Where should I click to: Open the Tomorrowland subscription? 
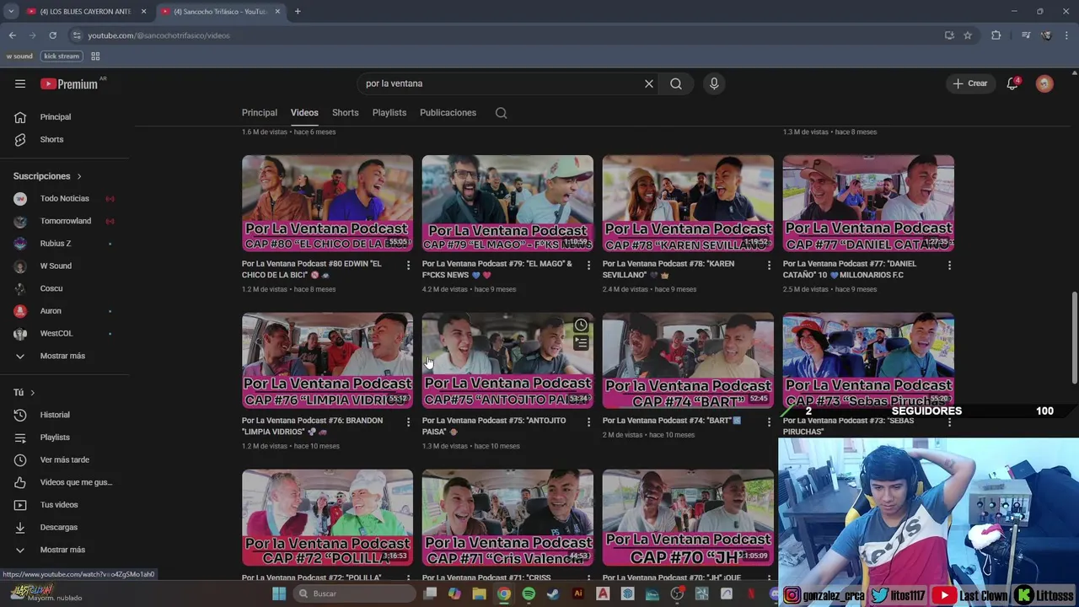(x=65, y=221)
